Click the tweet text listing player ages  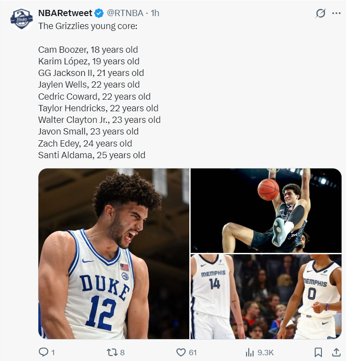click(x=100, y=91)
